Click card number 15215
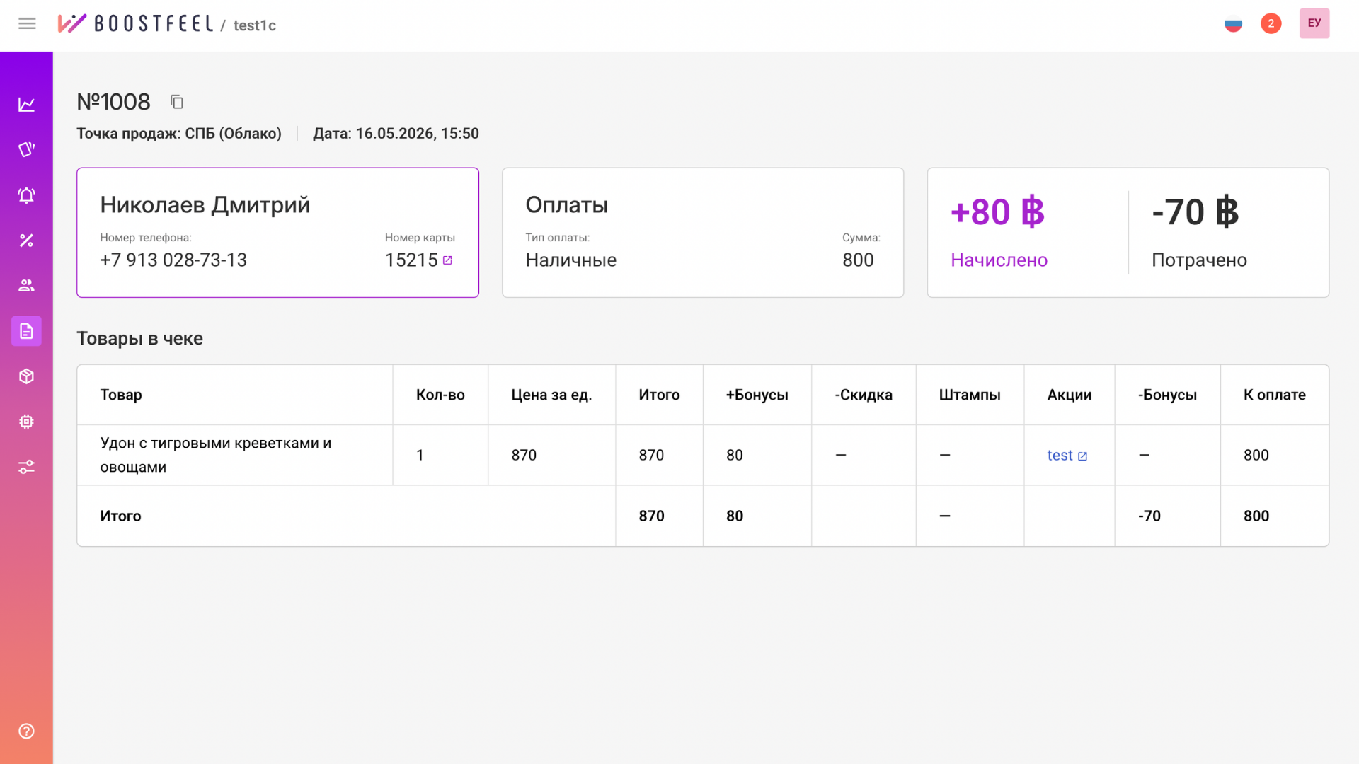Image resolution: width=1359 pixels, height=764 pixels. (411, 260)
